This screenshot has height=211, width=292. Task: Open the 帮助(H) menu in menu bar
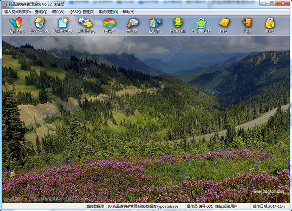pyautogui.click(x=129, y=11)
